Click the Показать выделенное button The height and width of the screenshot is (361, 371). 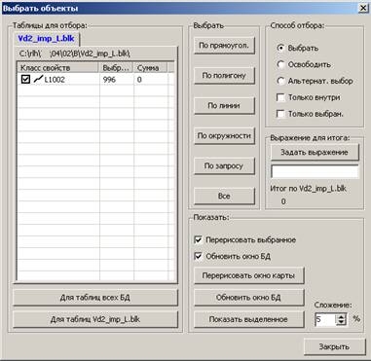(x=249, y=319)
